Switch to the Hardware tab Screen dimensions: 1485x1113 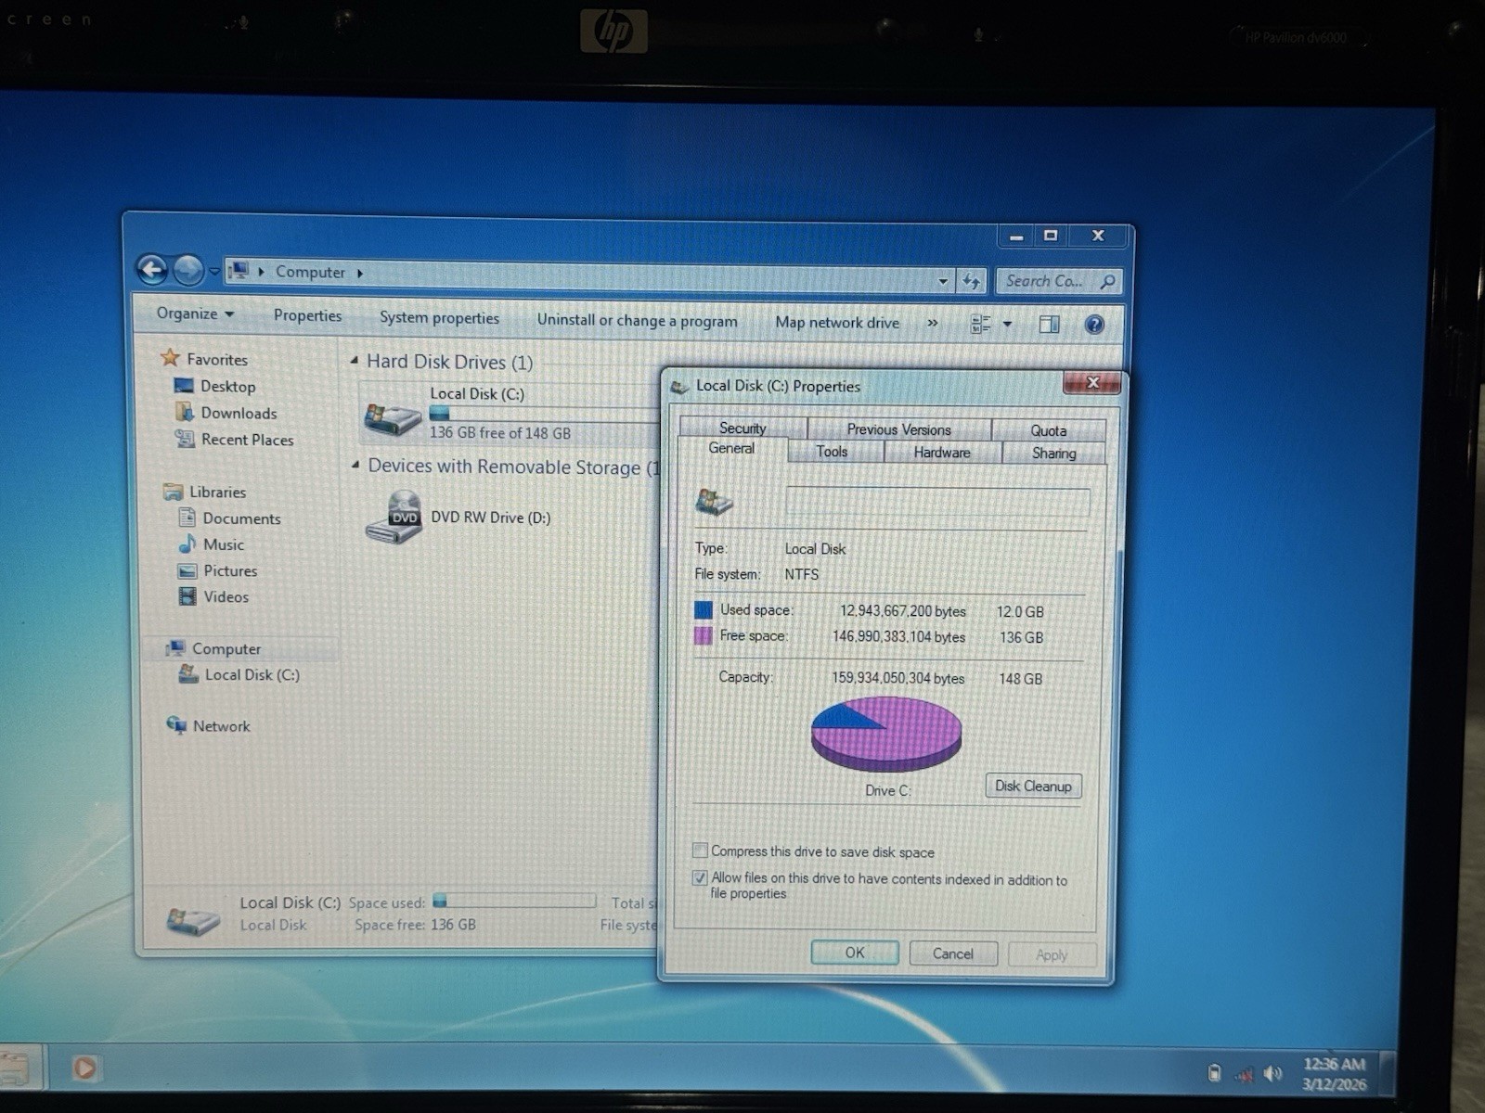[942, 453]
